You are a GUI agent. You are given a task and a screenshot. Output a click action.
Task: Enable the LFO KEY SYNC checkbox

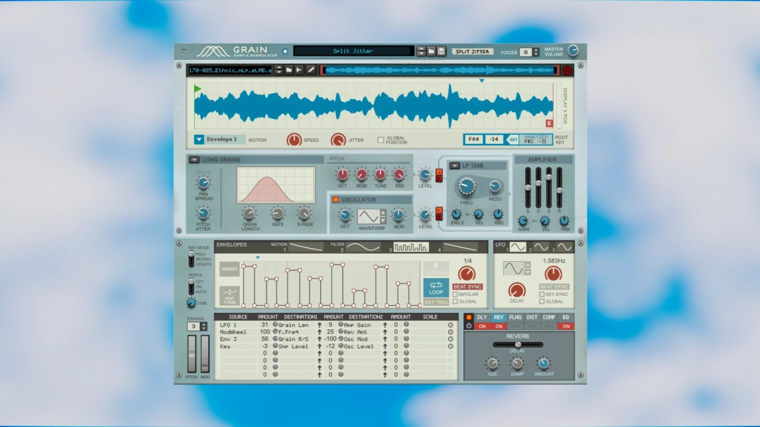[x=542, y=294]
